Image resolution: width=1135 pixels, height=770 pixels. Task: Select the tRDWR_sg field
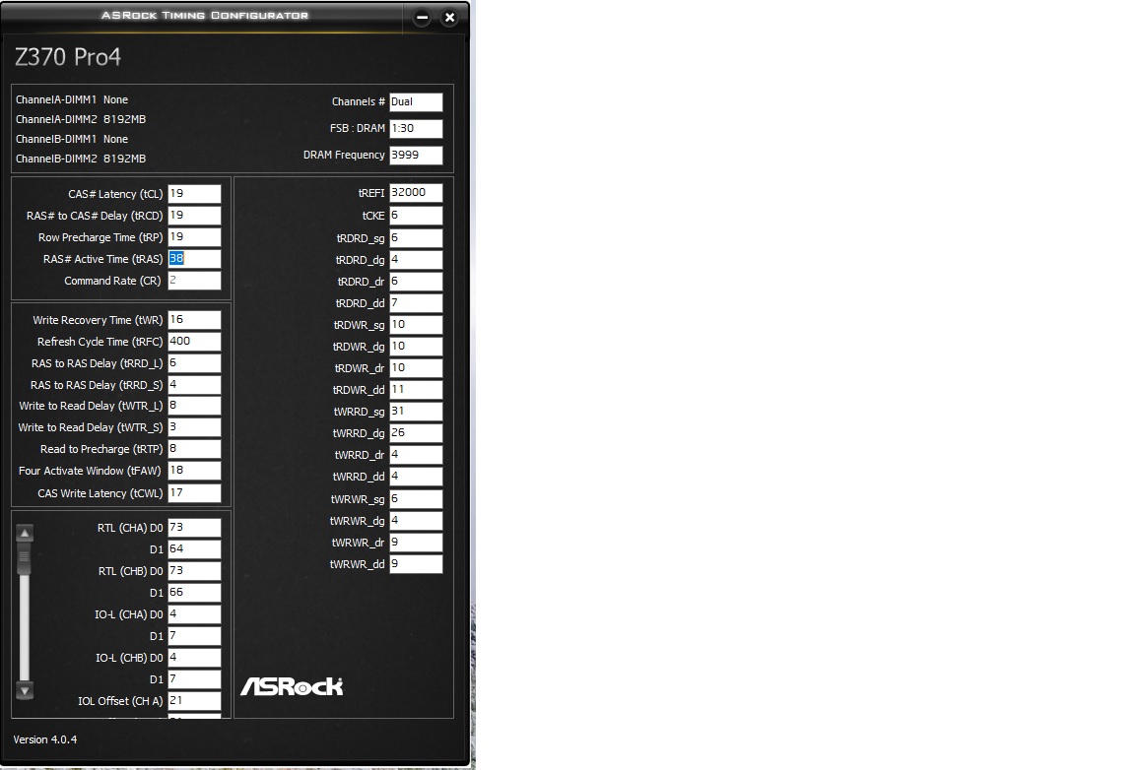[x=416, y=325]
